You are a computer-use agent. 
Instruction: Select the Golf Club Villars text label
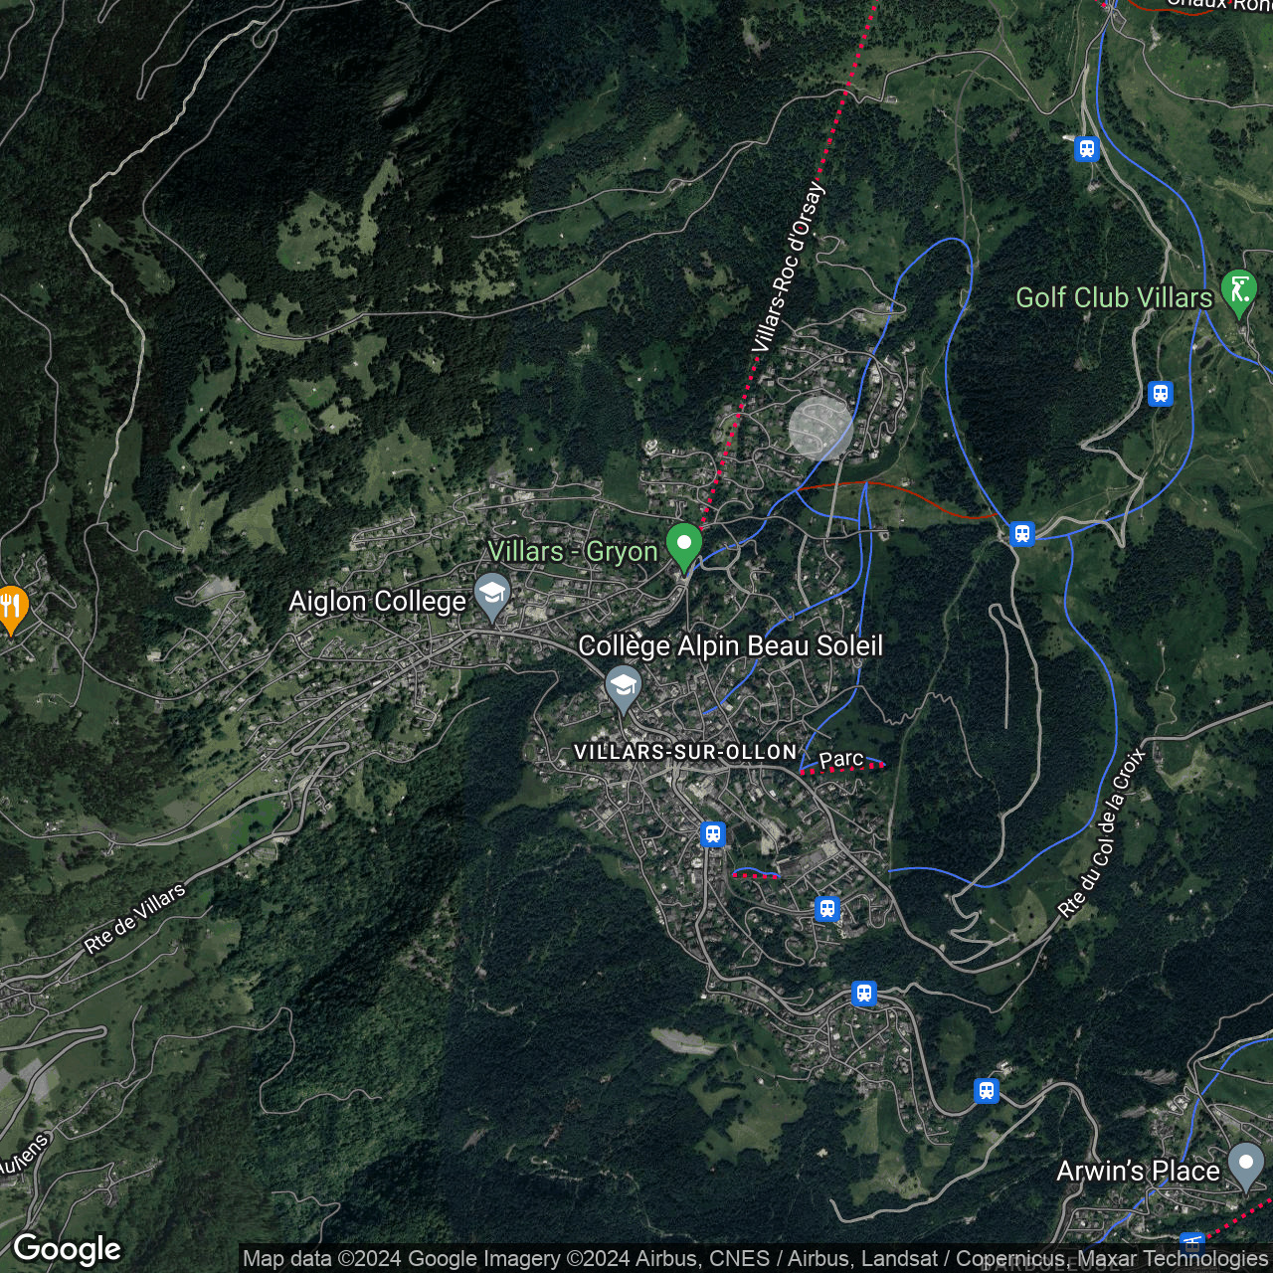[x=1114, y=297]
